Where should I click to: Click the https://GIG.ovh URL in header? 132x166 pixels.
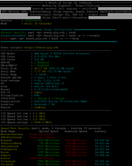pos(88,6)
